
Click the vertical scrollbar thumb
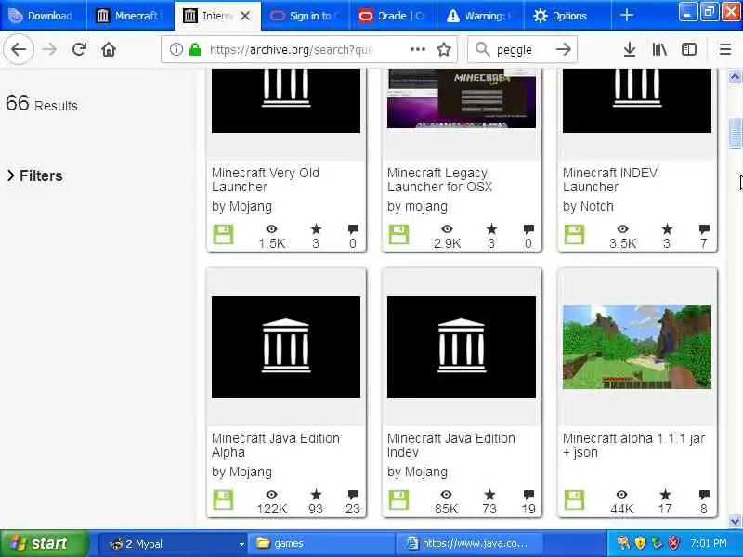coord(735,133)
